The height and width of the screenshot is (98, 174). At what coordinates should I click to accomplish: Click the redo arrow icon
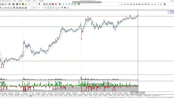(x=36, y=4)
